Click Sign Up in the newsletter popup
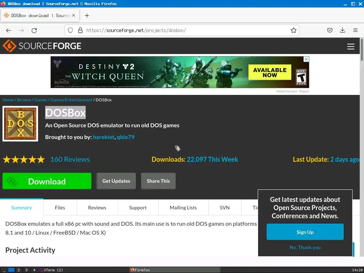This screenshot has width=364, height=273. click(305, 232)
